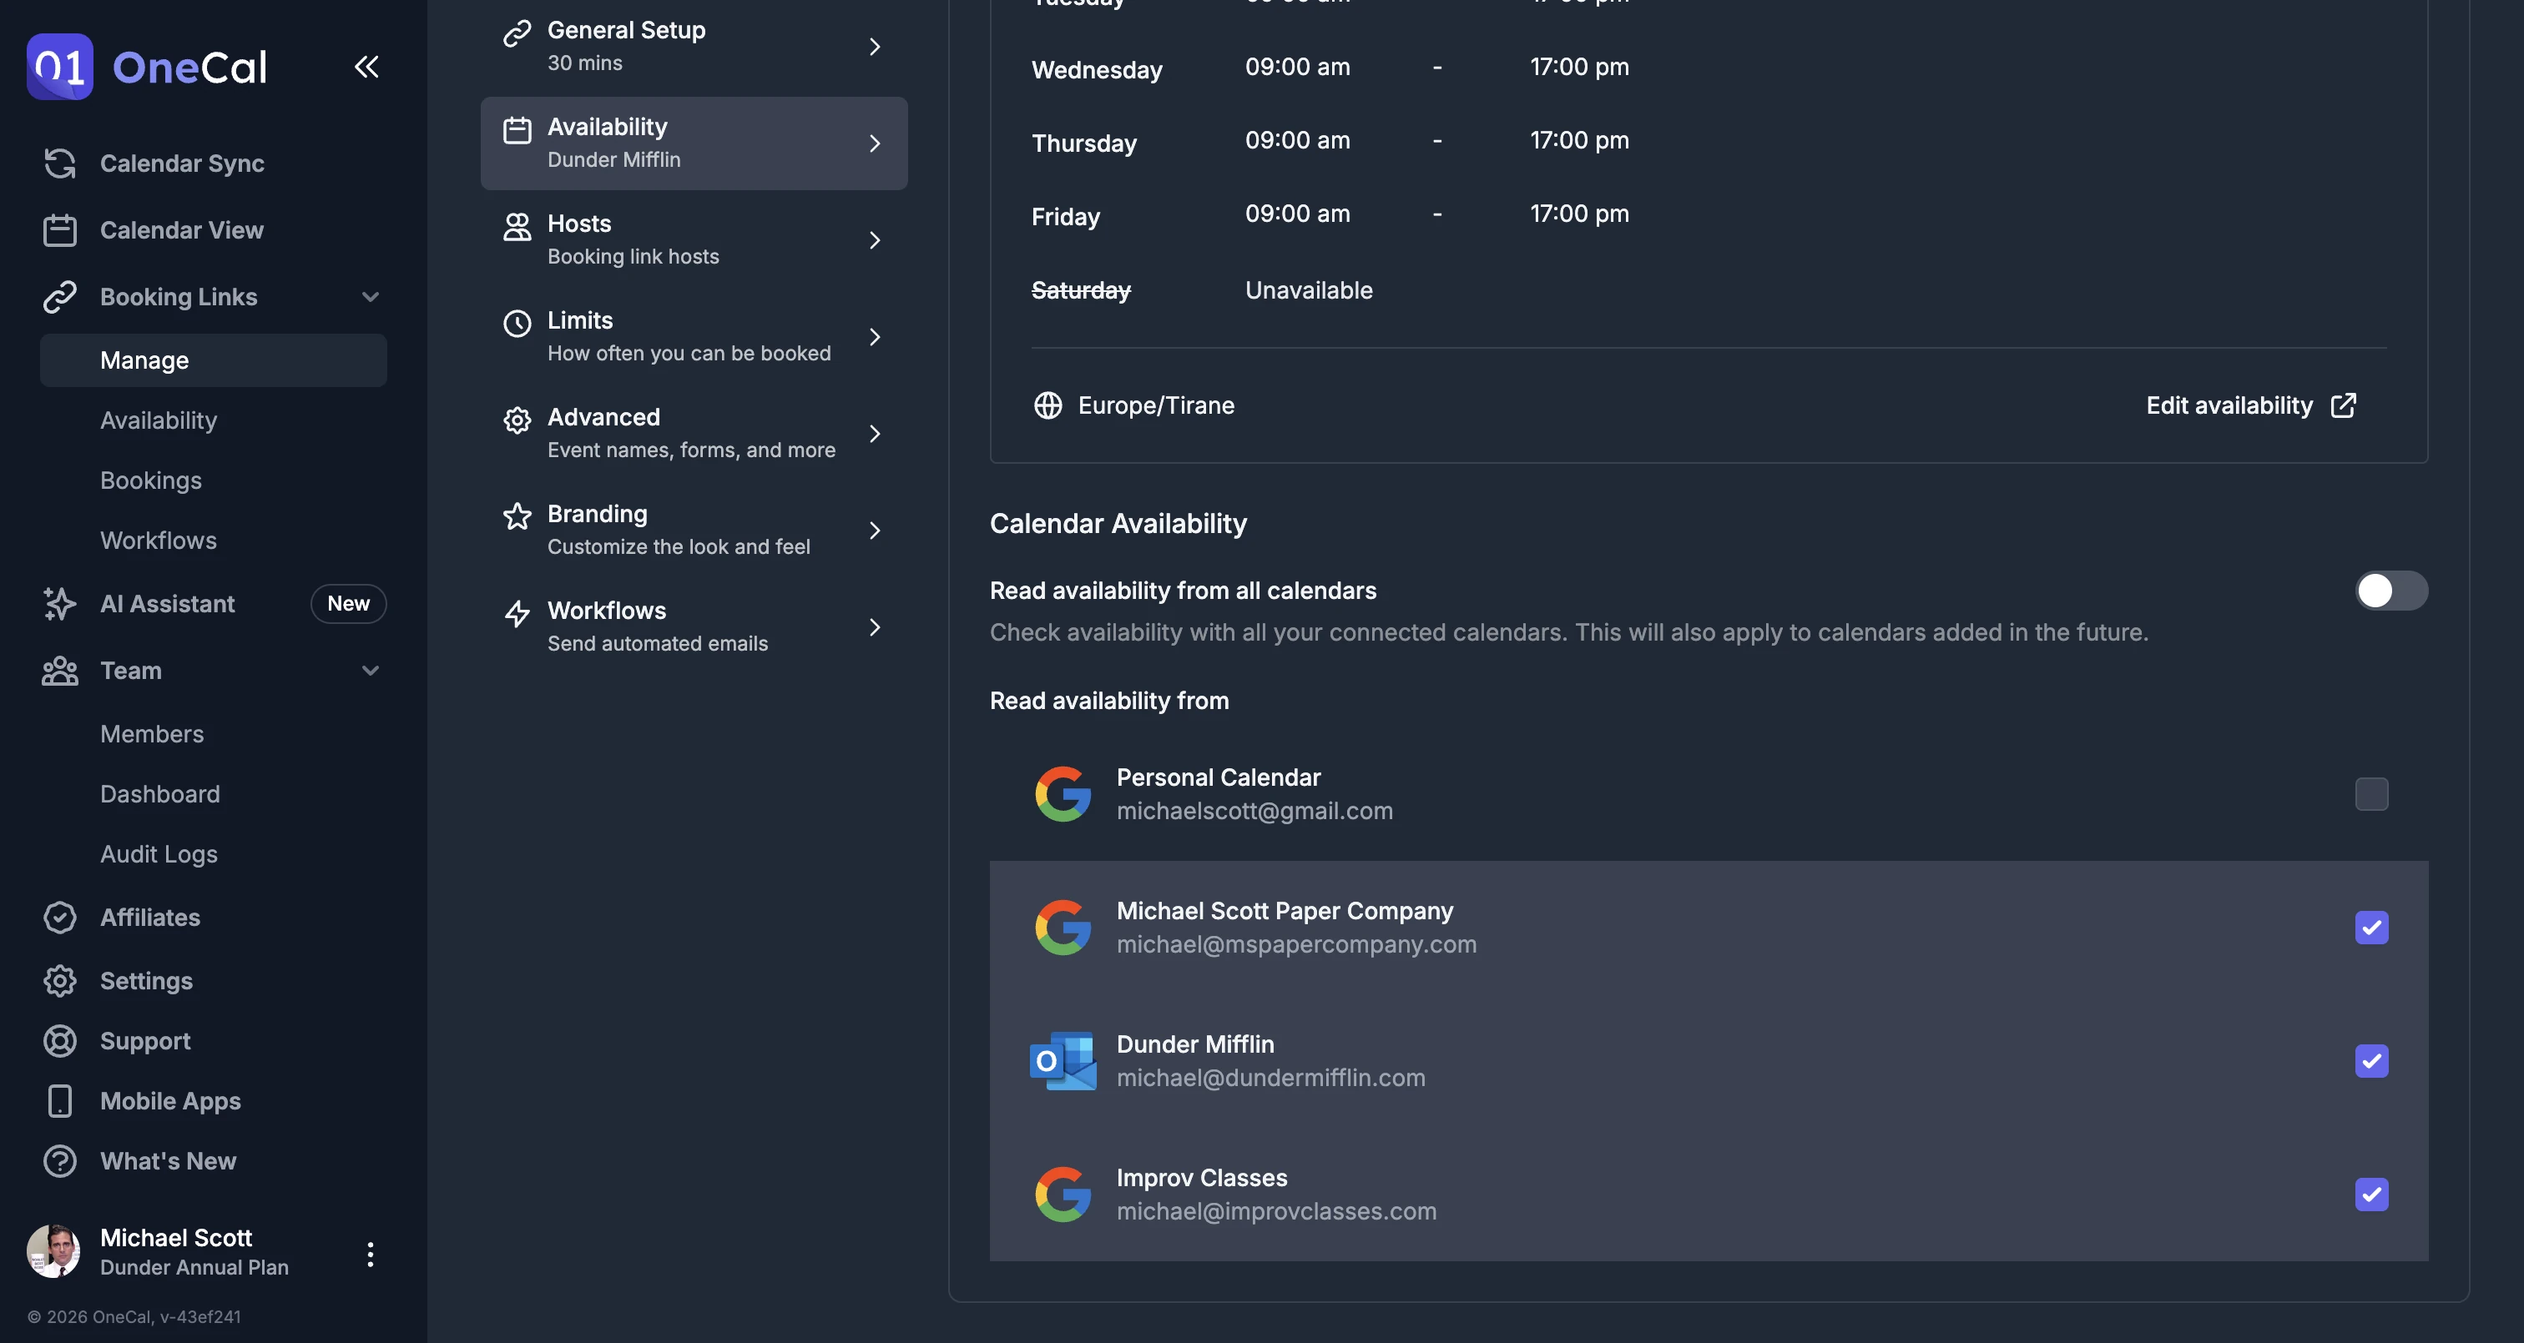Screen dimensions: 2524x1343
Task: Click michael@dundermifflin.com email text
Action: click(1271, 1078)
